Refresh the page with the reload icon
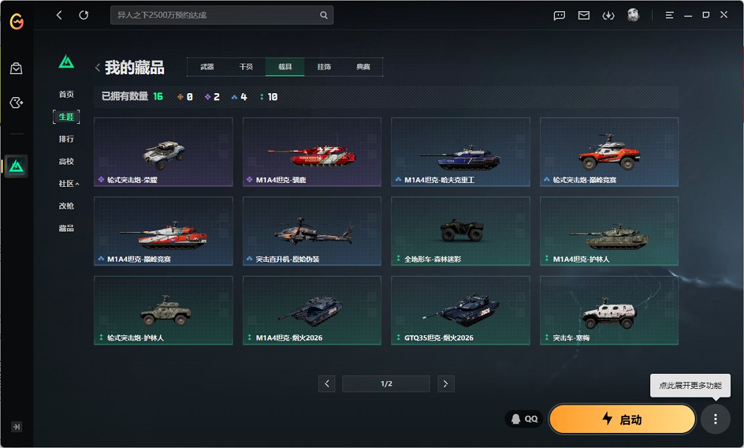 pos(83,15)
